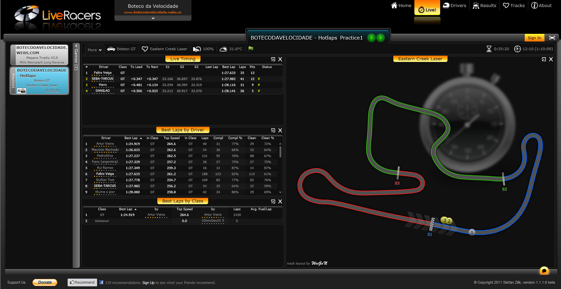Close the Eastern Creek Laser map panel
561x289 pixels.
click(551, 59)
